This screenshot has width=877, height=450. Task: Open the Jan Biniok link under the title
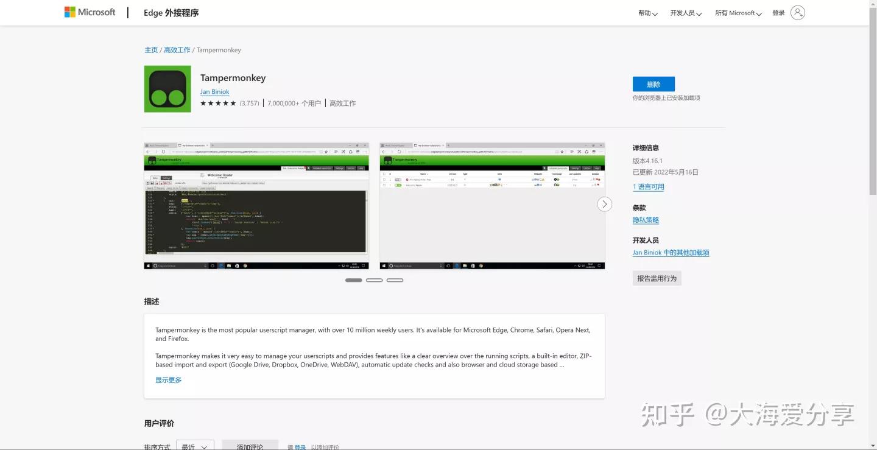[x=215, y=92]
